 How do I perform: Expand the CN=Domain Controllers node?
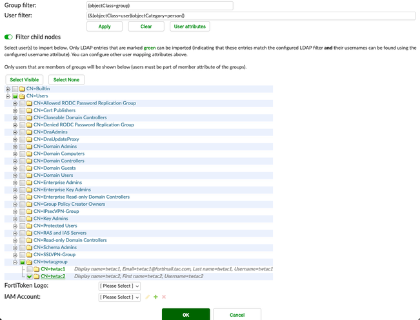[15, 161]
